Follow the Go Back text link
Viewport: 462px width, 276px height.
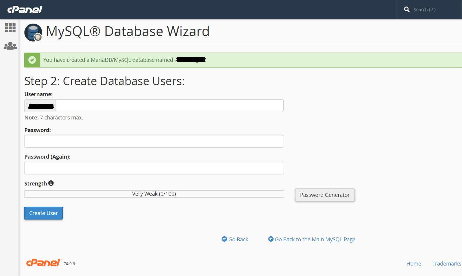coord(238,239)
